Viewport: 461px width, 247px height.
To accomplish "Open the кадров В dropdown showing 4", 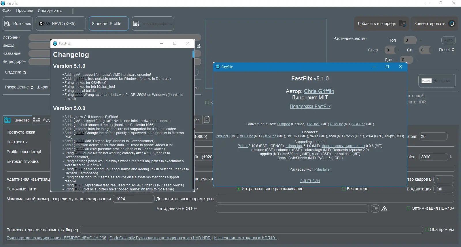I will [444, 179].
